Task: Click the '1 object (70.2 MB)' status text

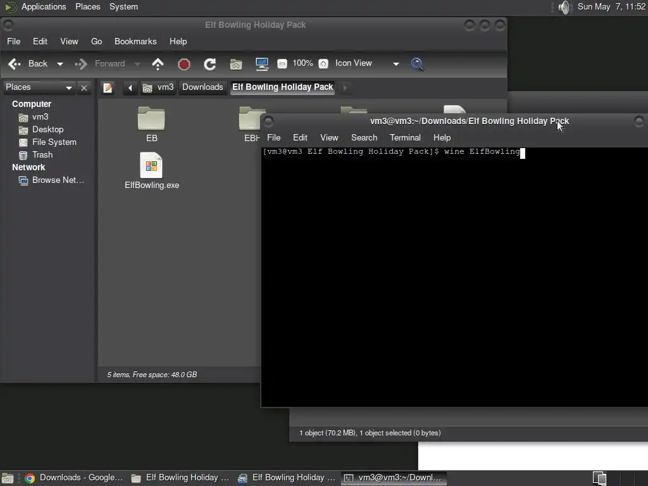Action: pyautogui.click(x=370, y=433)
